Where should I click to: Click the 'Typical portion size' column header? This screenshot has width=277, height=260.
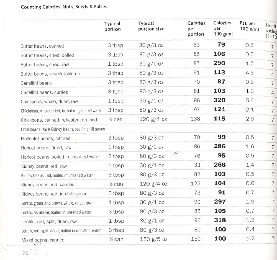coord(151,26)
